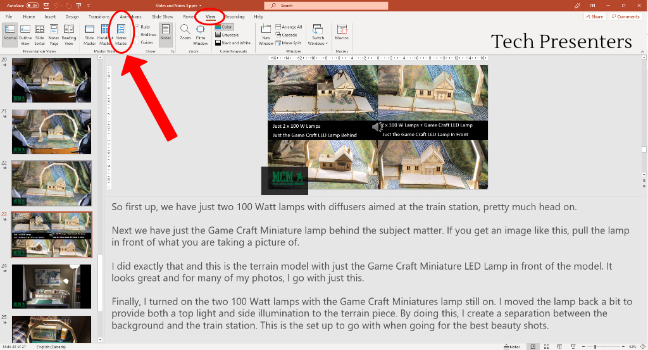Collapse the ribbon with the chevron
This screenshot has width=648, height=350.
pos(642,51)
